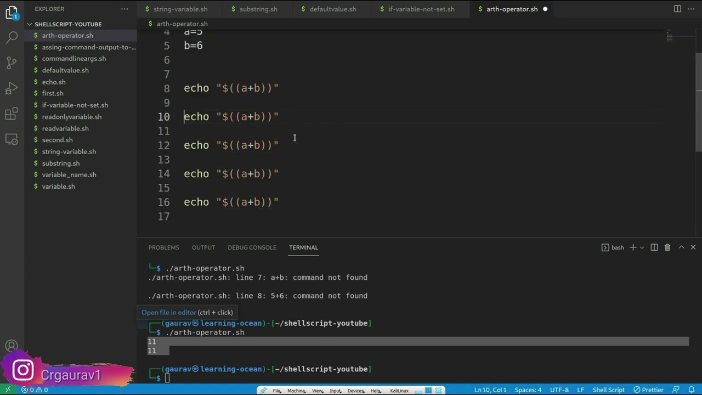Open the Accounts icon in activity bar

tap(12, 346)
